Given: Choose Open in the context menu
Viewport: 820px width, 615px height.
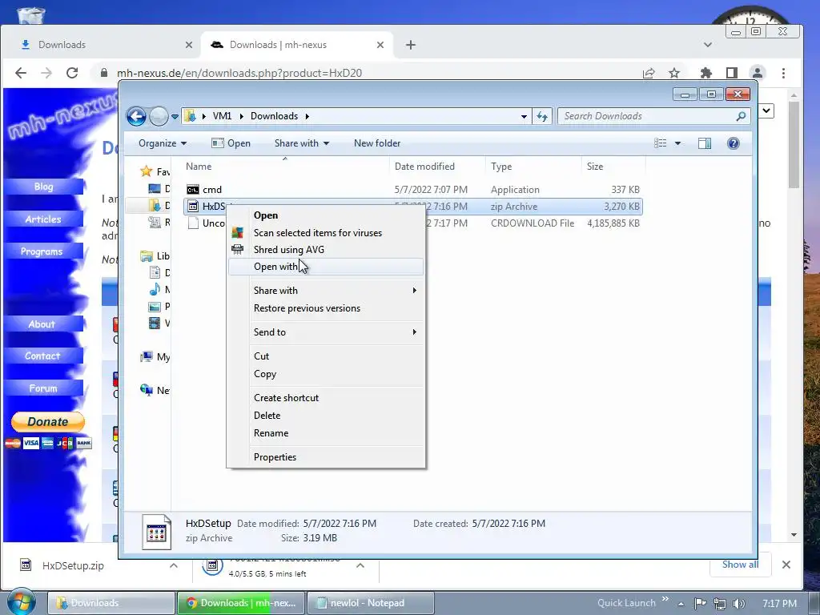Looking at the screenshot, I should click(x=326, y=215).
